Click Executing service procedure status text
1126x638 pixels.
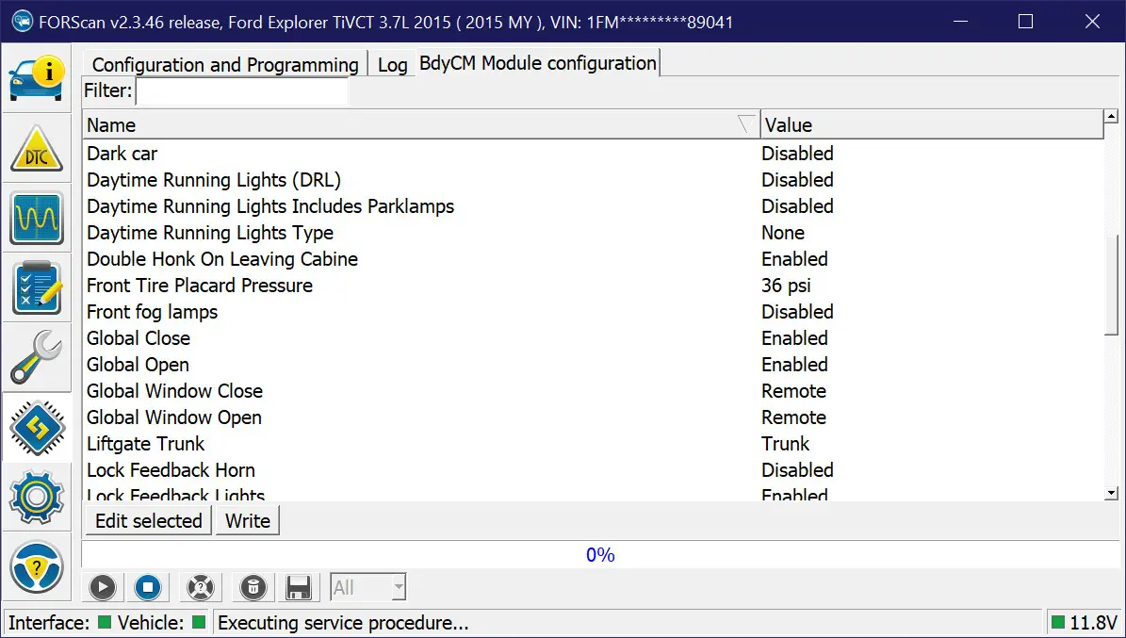pos(343,623)
